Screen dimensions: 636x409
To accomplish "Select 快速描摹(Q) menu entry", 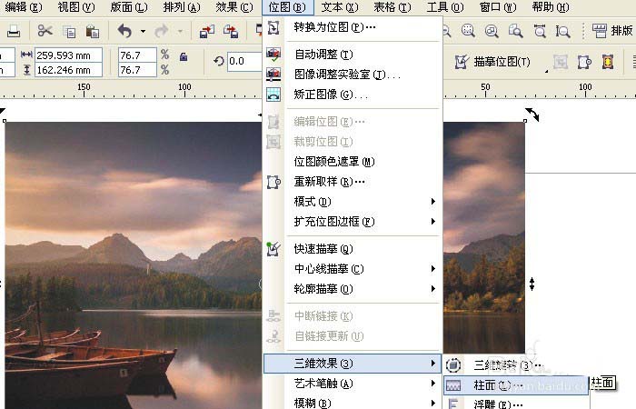I will (353, 248).
